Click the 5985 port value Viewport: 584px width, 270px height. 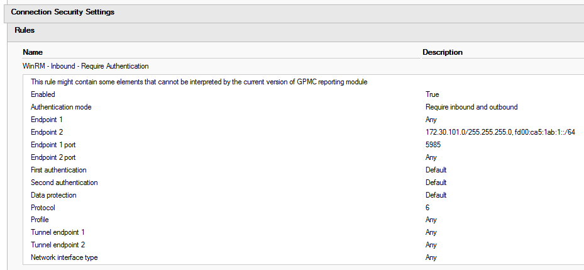click(433, 145)
